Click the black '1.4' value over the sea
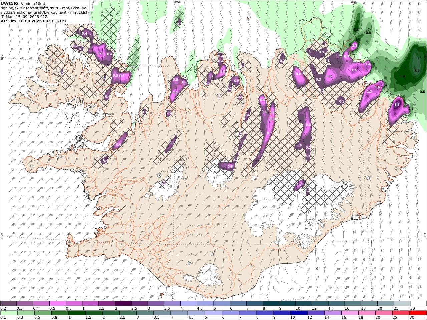 point(402,76)
